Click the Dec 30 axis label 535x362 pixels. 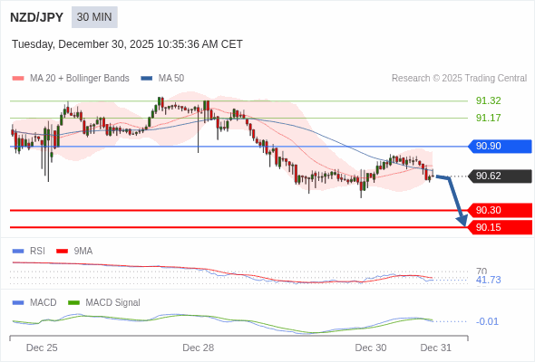point(371,348)
